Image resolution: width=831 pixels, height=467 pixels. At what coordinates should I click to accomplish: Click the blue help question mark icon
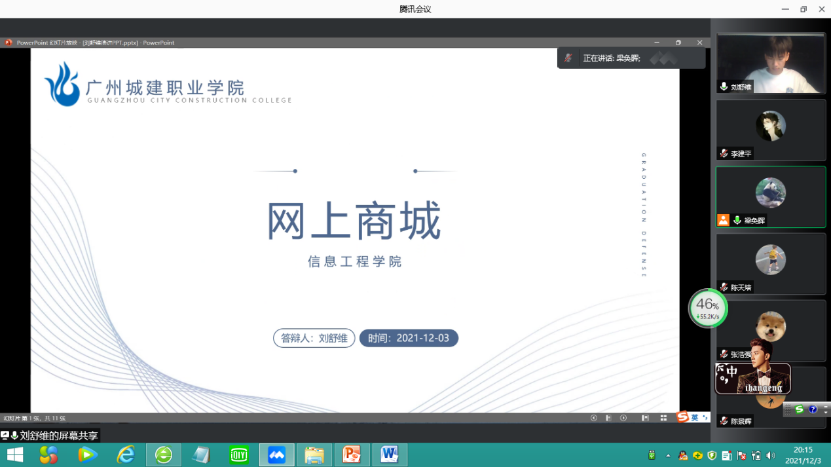coord(813,409)
